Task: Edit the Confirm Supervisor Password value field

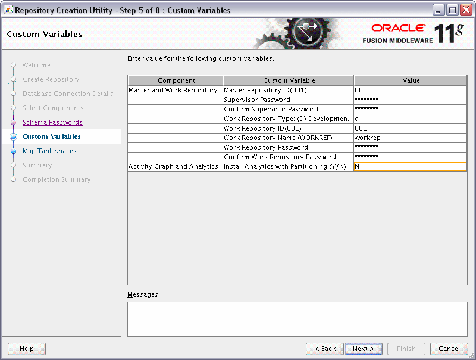Action: [410, 109]
